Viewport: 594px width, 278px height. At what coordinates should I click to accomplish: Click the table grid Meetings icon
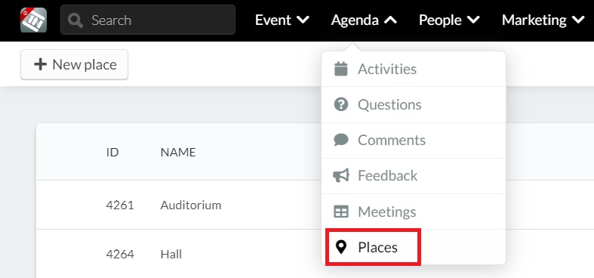[x=341, y=212]
